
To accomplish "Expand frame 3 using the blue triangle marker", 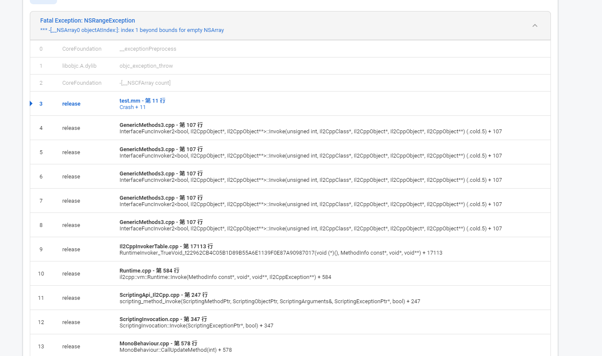I will 30,103.
